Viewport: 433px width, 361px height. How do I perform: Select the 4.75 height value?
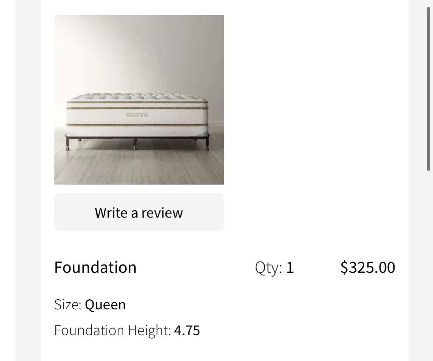[x=187, y=331]
